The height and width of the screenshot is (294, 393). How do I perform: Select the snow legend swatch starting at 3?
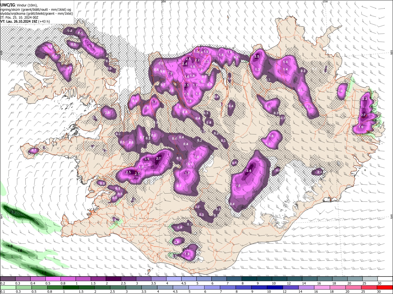click(143, 279)
